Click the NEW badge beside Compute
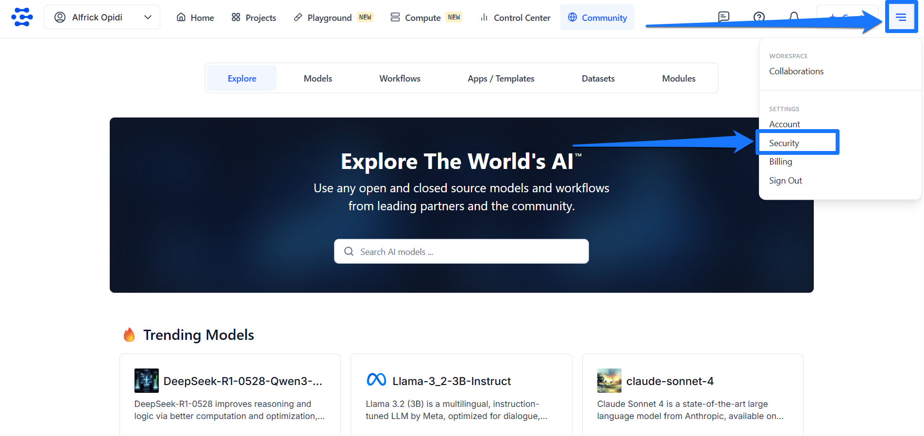 tap(454, 17)
